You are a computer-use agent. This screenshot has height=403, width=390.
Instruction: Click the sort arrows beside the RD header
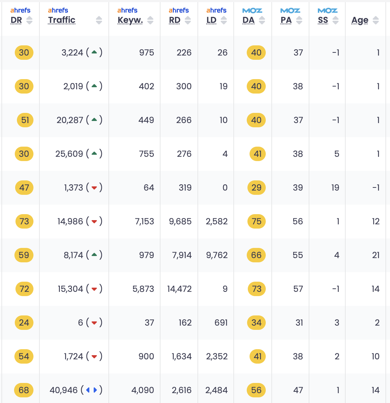coord(188,20)
